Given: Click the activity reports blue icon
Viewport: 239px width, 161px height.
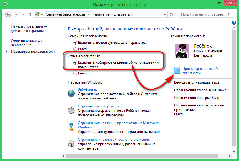Looking at the screenshot, I should coord(177,71).
